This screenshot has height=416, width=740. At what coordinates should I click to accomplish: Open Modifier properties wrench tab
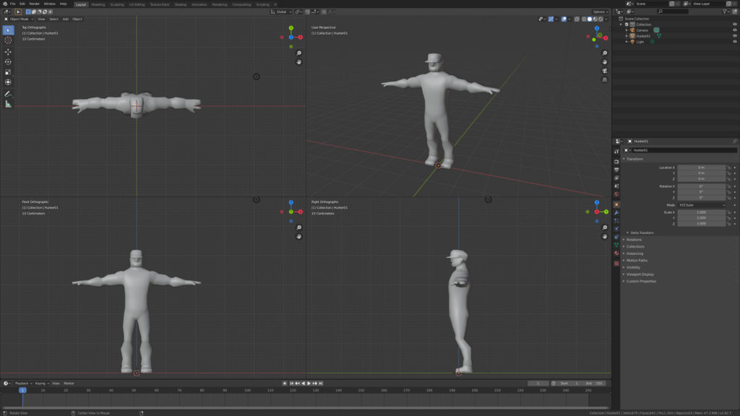pos(616,213)
